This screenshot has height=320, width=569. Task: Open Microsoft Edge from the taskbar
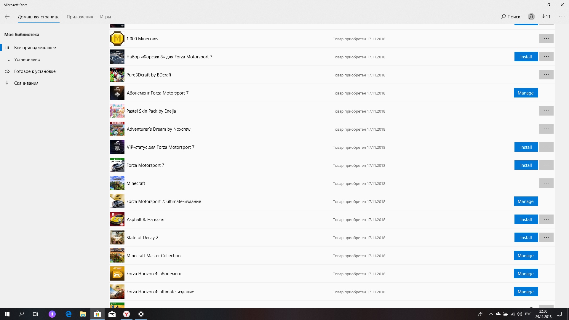click(68, 314)
